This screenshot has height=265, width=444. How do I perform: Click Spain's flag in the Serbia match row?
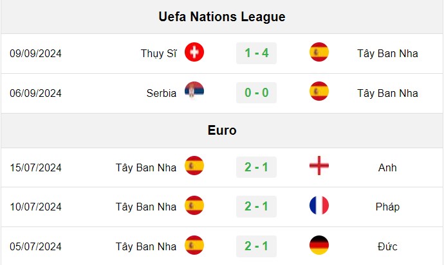click(x=319, y=91)
